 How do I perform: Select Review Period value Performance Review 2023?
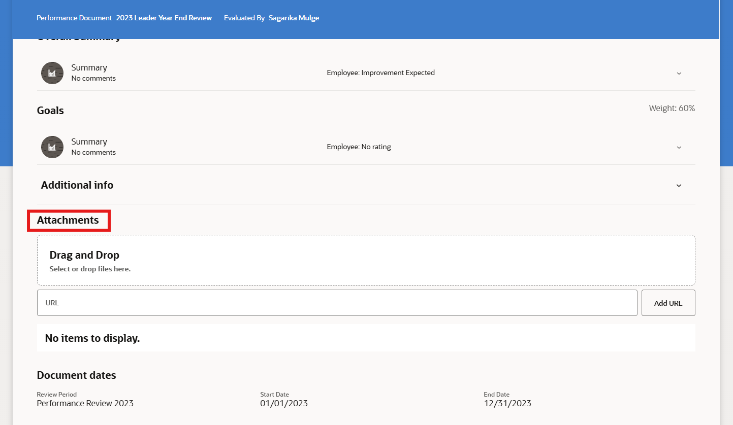tap(84, 403)
